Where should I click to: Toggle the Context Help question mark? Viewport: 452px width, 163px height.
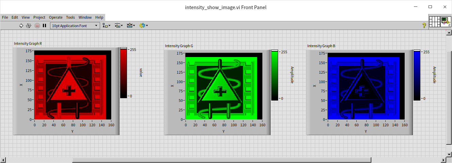click(424, 25)
